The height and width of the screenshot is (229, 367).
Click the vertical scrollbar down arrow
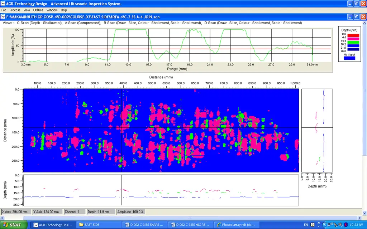[x=364, y=213]
